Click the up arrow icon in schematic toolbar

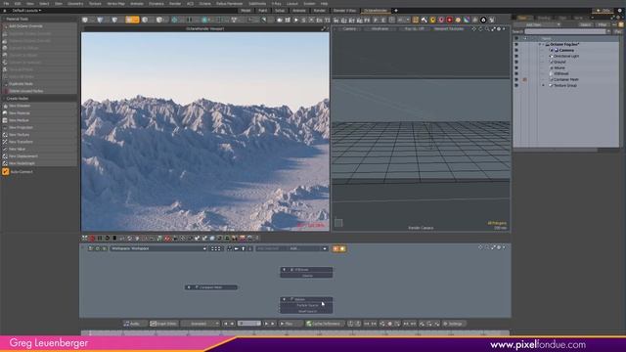[244, 248]
